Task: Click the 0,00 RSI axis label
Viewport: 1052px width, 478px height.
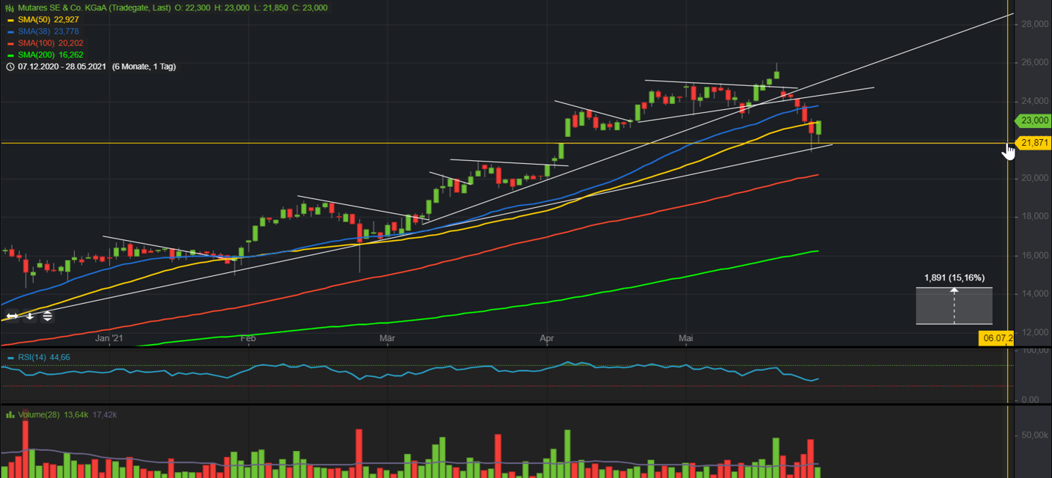Action: point(1030,399)
